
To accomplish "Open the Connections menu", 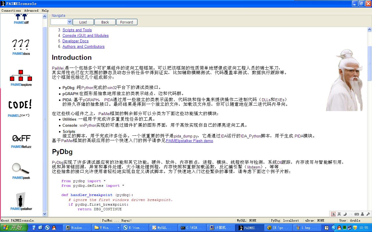I will tap(11, 10).
